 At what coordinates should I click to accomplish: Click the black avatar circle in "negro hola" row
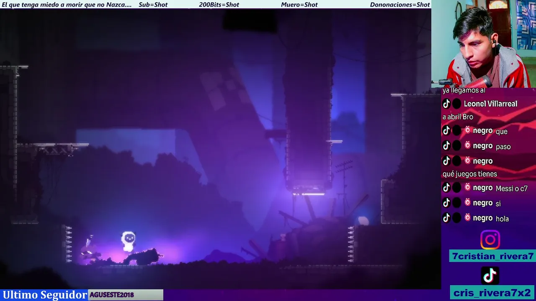(x=457, y=218)
